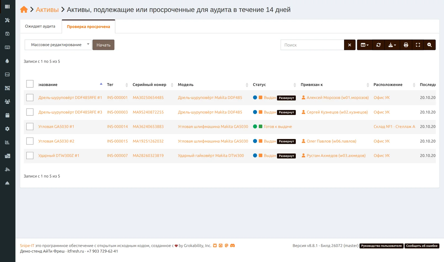Image resolution: width=444 pixels, height=262 pixels.
Task: Switch to the Ожидает аудита tab
Action: (x=40, y=26)
